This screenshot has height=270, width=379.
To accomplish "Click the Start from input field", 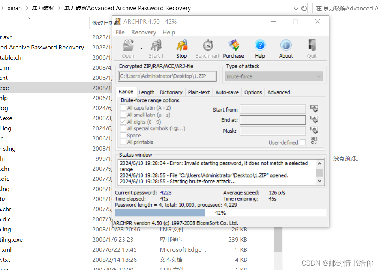I will (x=273, y=109).
